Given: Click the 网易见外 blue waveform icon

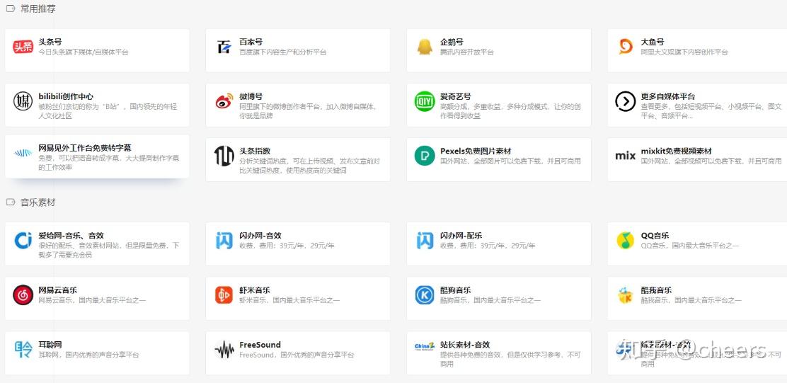Looking at the screenshot, I should pos(23,153).
